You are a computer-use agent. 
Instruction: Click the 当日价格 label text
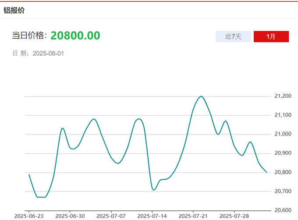coord(29,36)
